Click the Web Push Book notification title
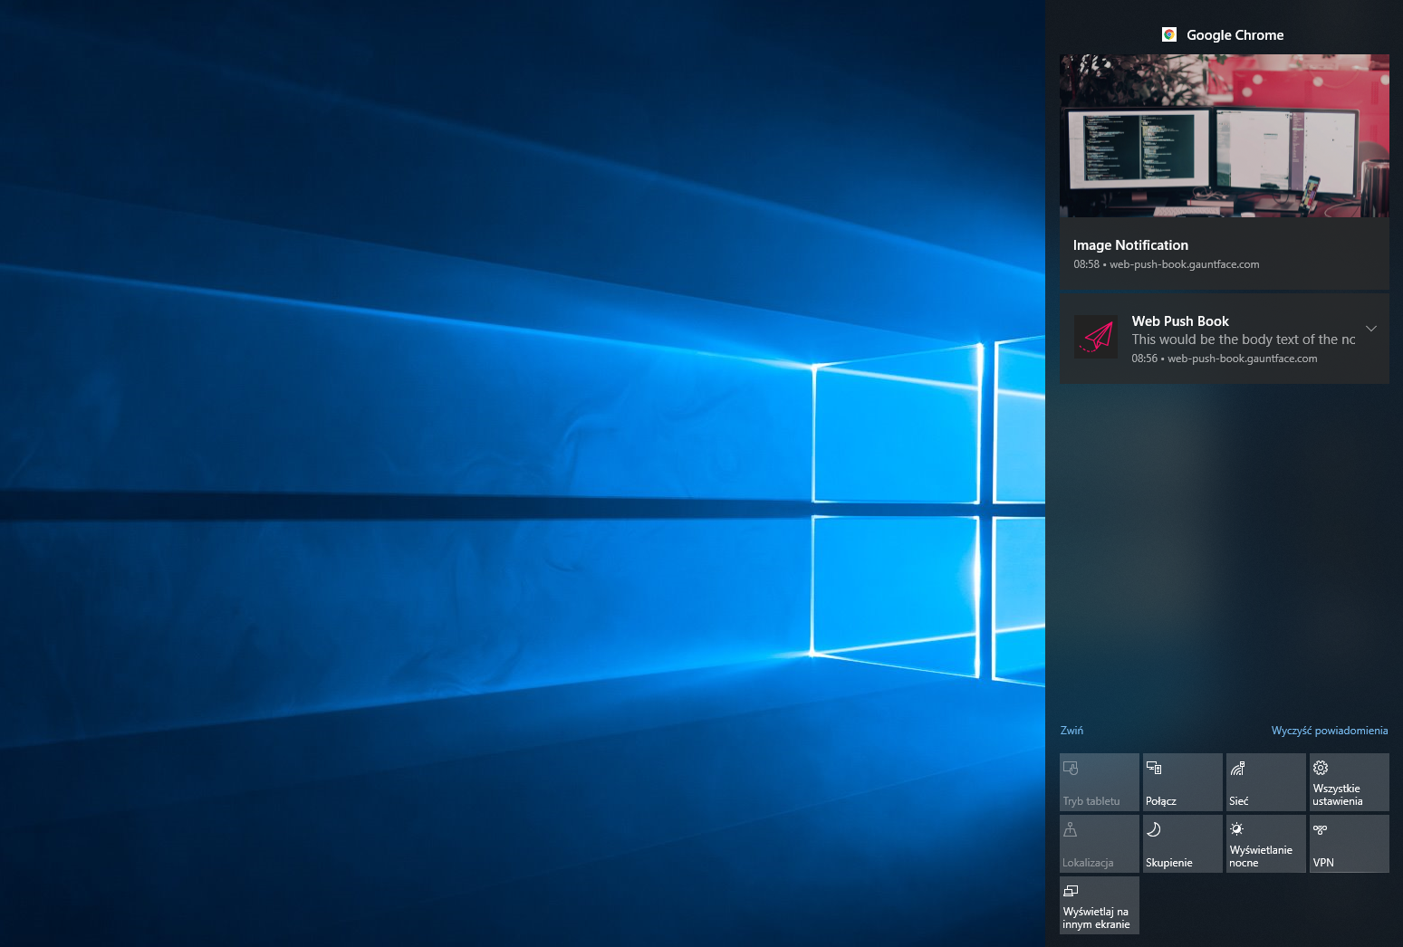The height and width of the screenshot is (947, 1403). (1180, 321)
